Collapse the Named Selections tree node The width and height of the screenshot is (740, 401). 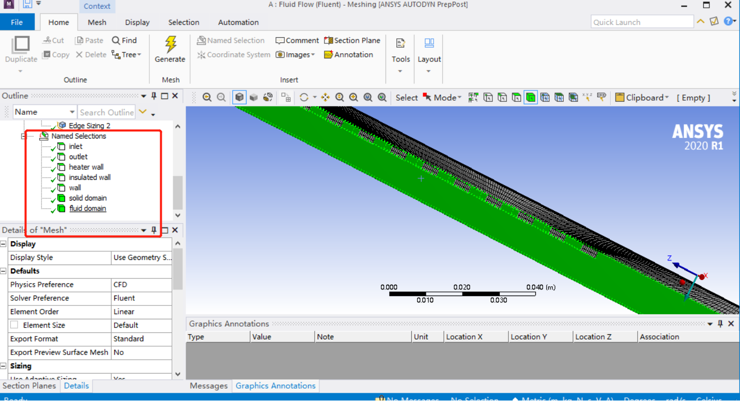(23, 136)
